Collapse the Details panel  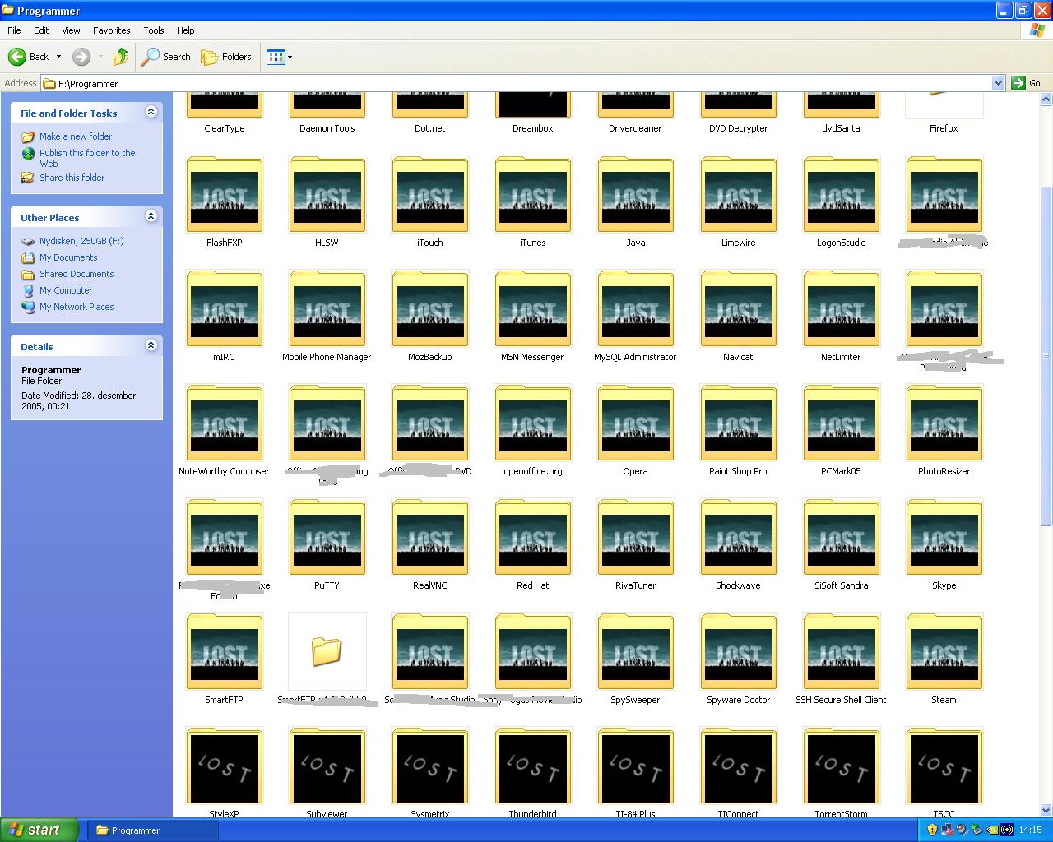[151, 345]
